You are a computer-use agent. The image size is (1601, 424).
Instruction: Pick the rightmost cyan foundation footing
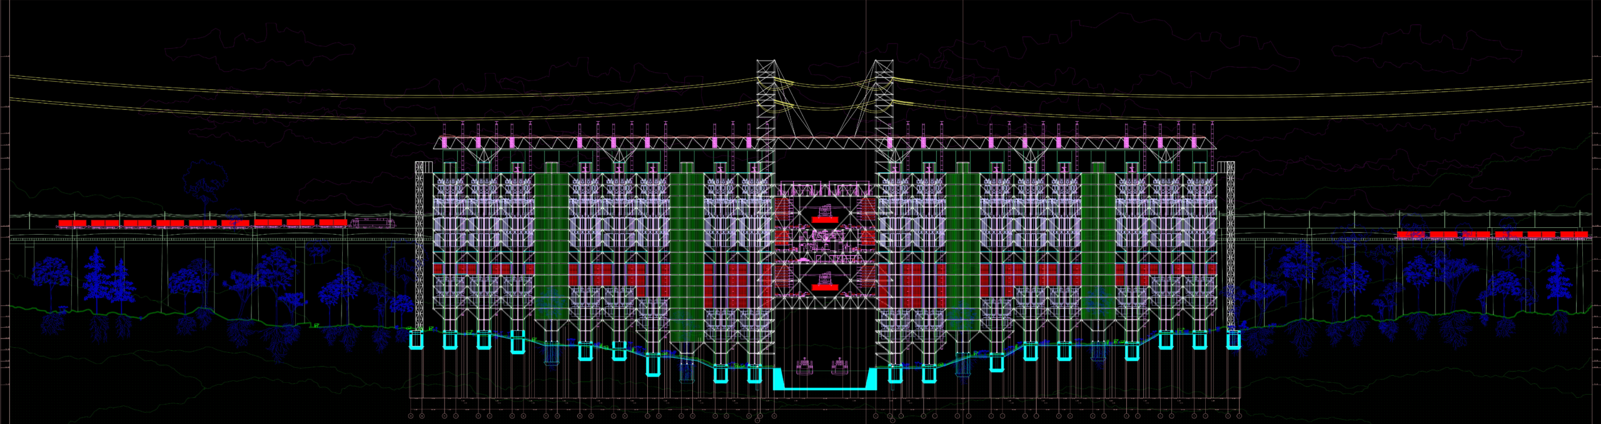[1233, 340]
